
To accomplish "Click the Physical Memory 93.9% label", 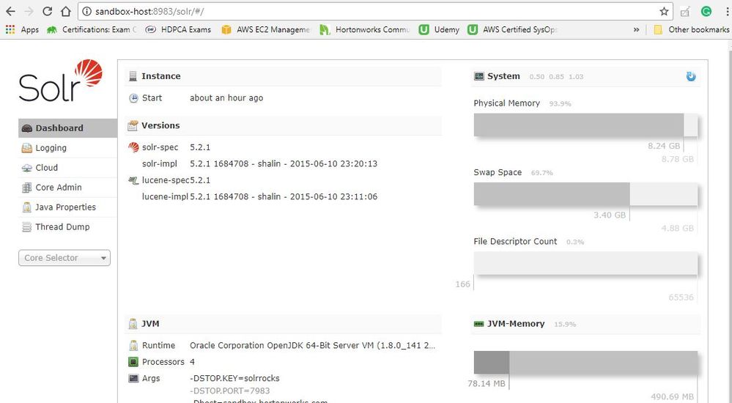I will (561, 103).
